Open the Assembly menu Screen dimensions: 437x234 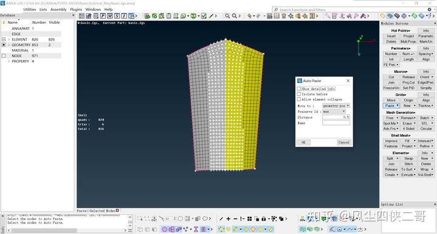(x=58, y=10)
